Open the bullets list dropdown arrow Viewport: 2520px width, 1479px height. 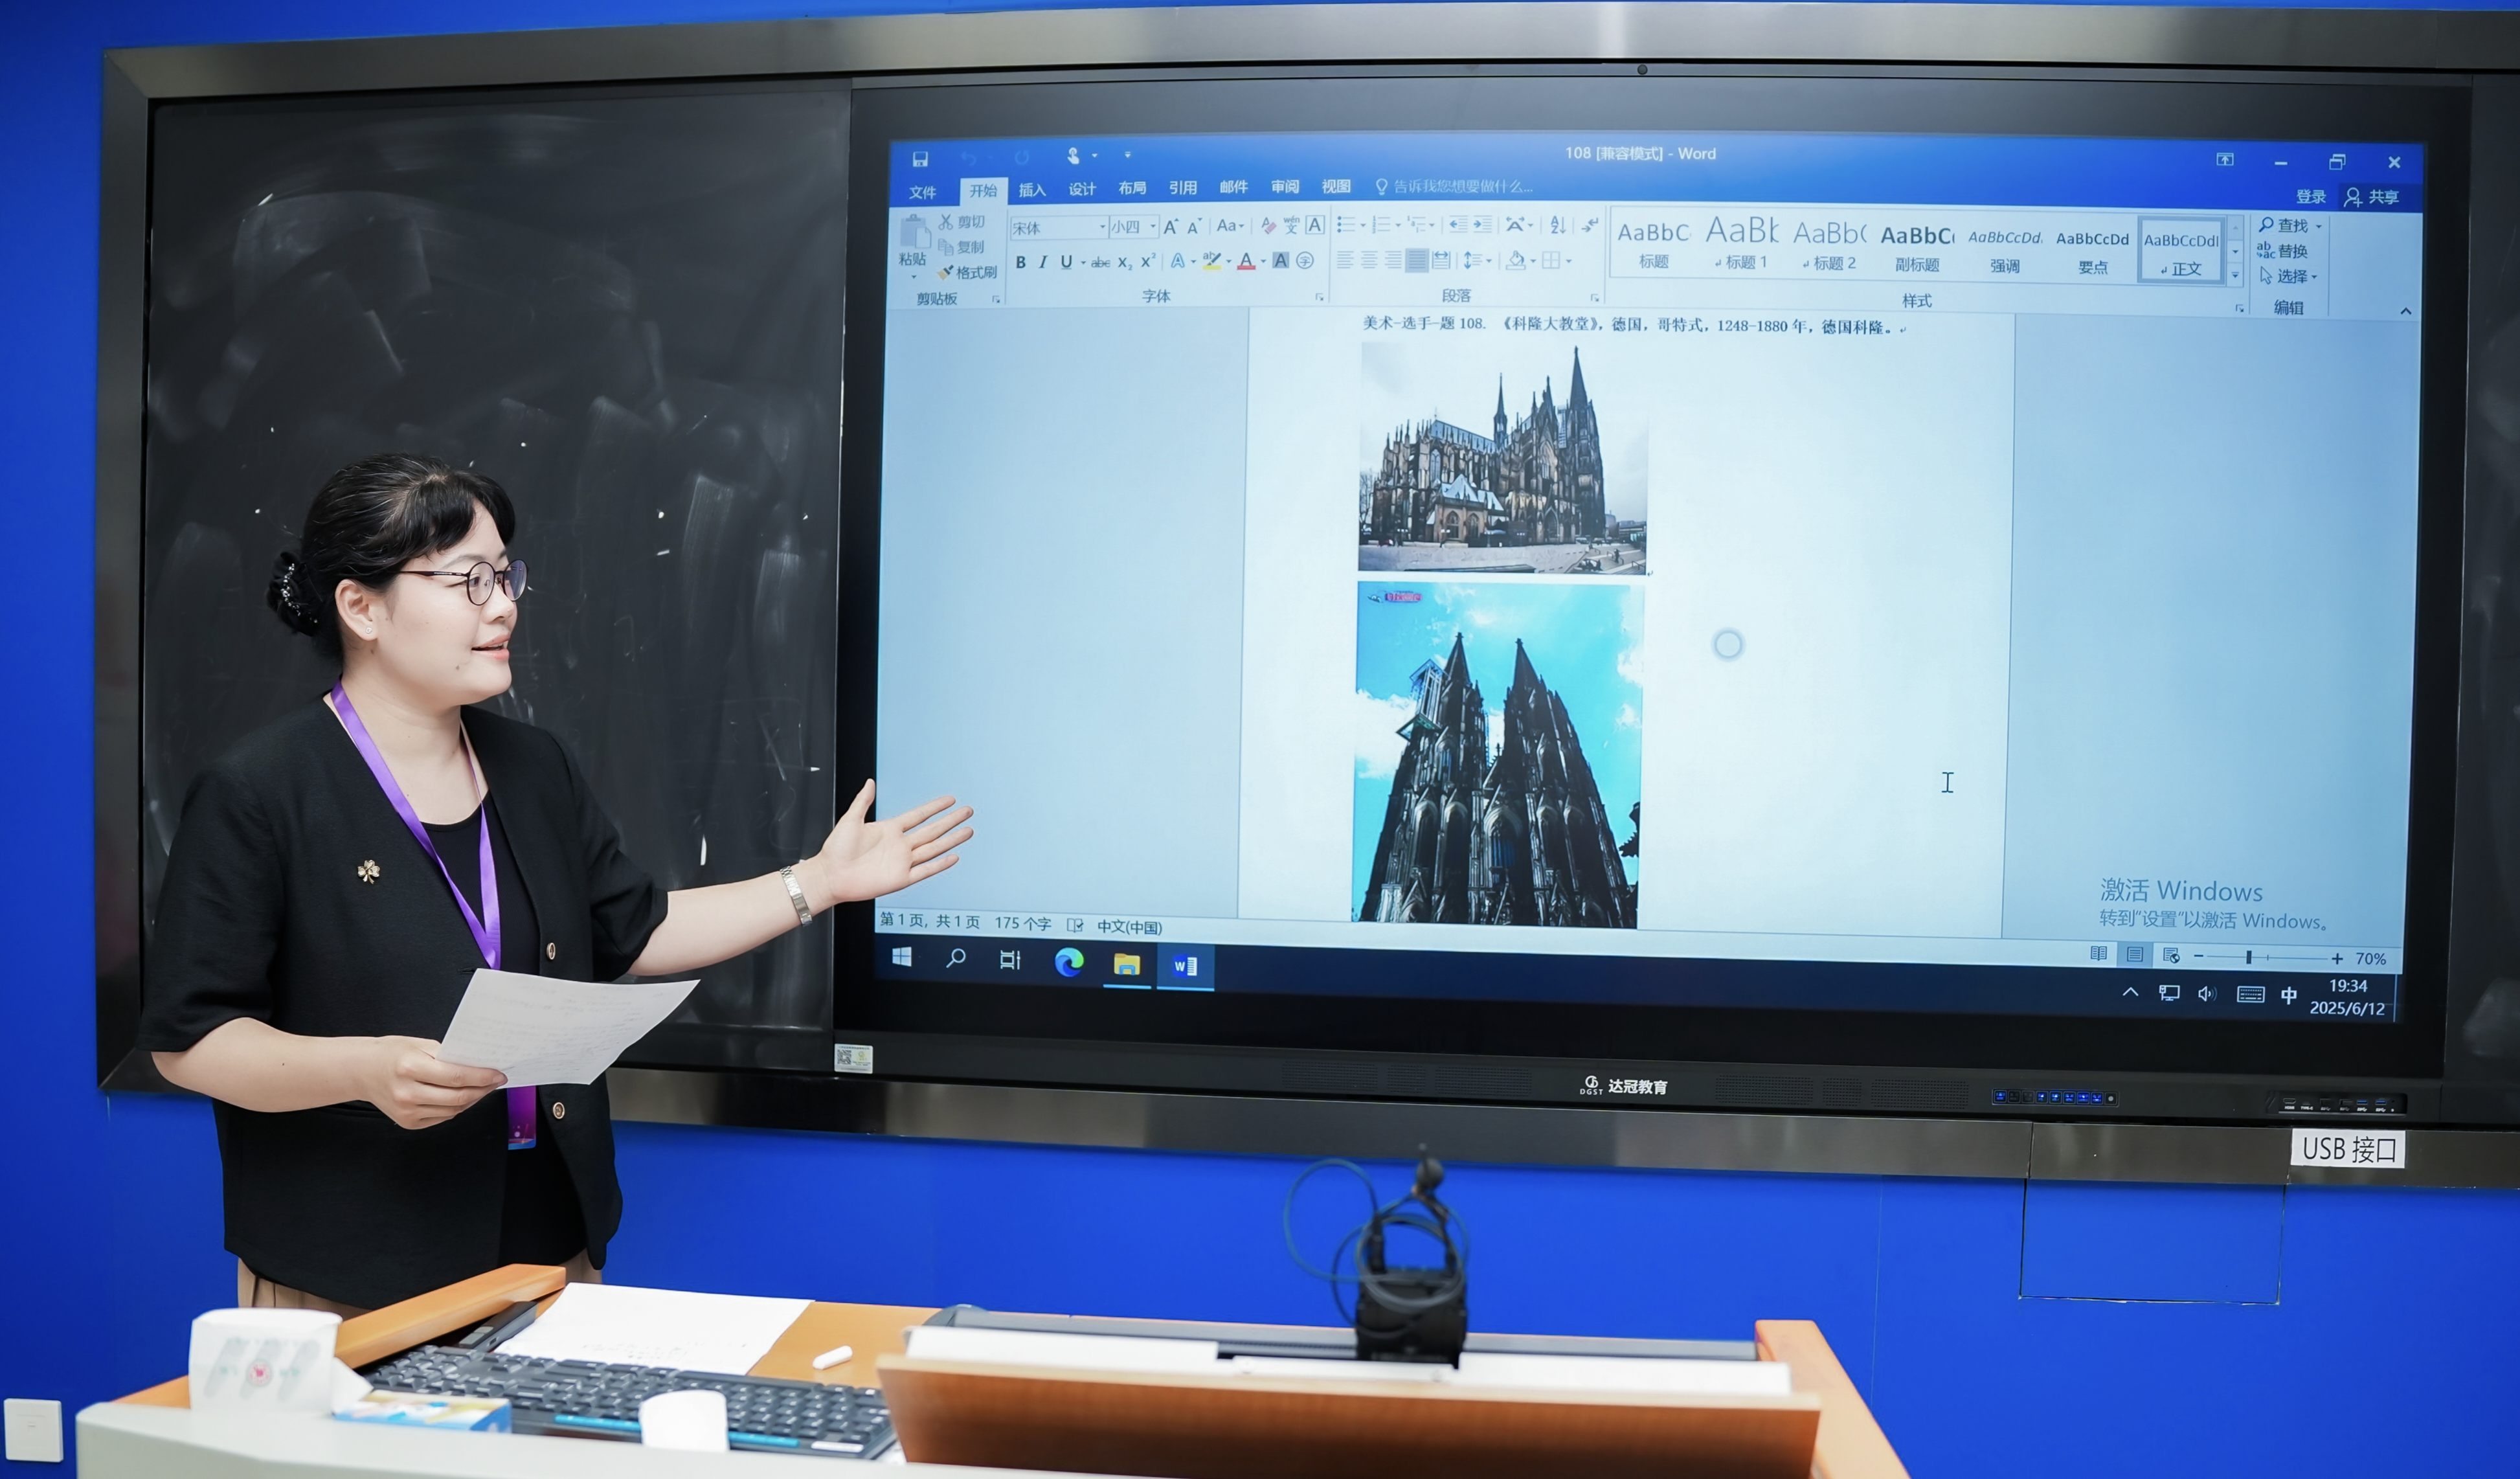click(1363, 225)
